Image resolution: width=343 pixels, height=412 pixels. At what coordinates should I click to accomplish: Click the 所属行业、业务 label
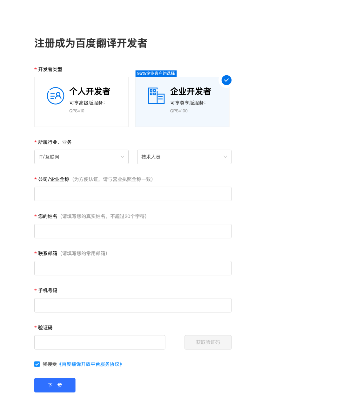click(55, 142)
